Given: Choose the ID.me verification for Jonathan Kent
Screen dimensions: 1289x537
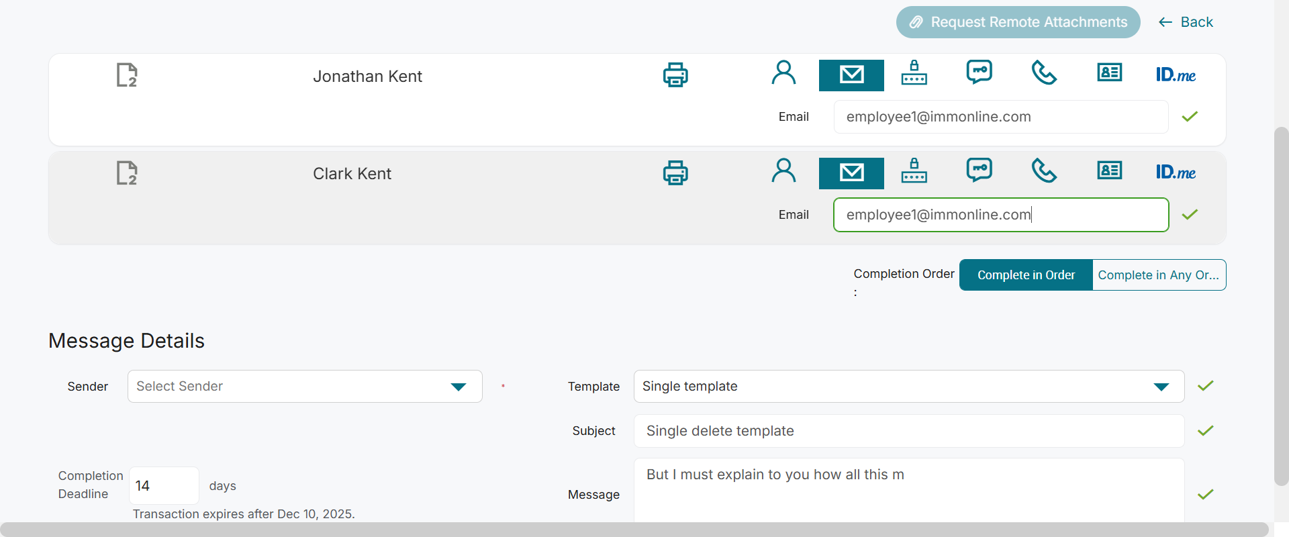Looking at the screenshot, I should (1176, 75).
